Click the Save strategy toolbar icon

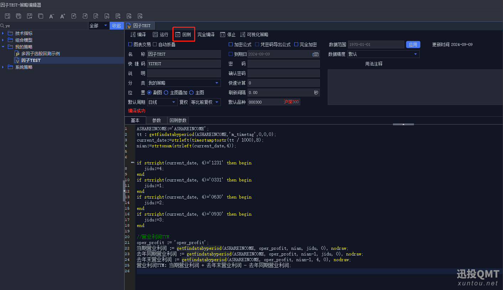(x=7, y=16)
